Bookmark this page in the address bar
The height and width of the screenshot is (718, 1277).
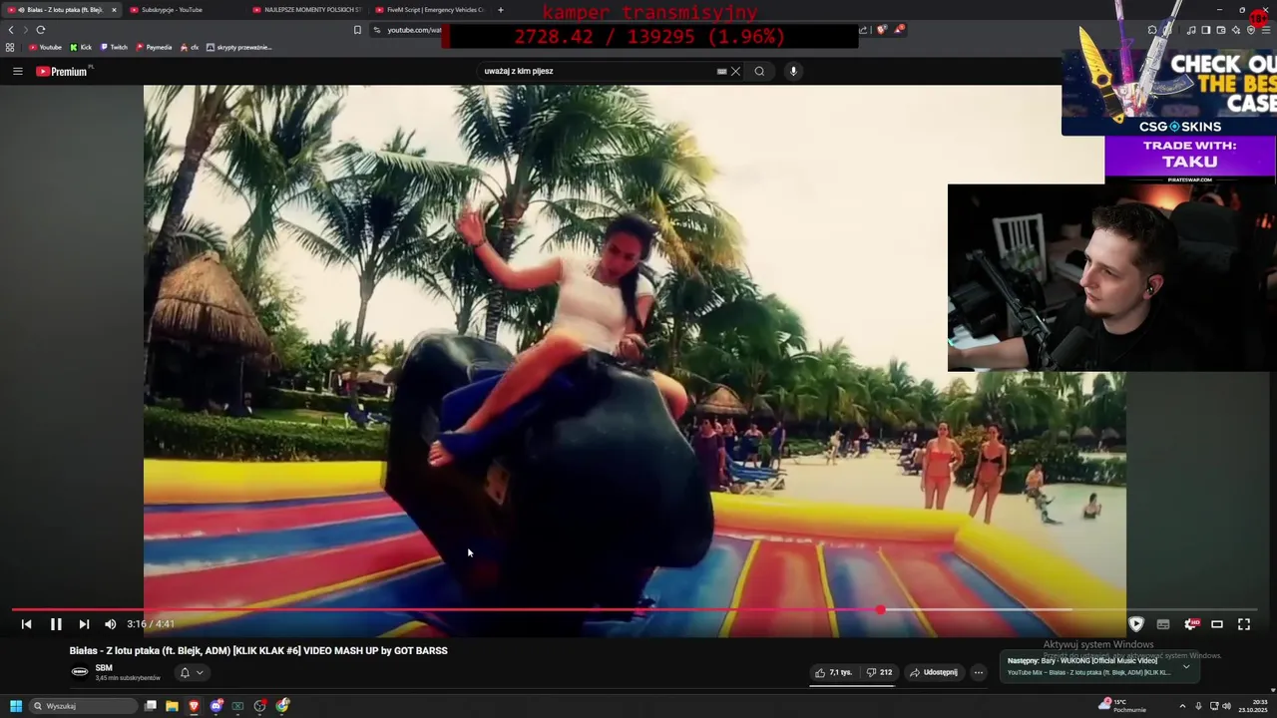(x=357, y=30)
